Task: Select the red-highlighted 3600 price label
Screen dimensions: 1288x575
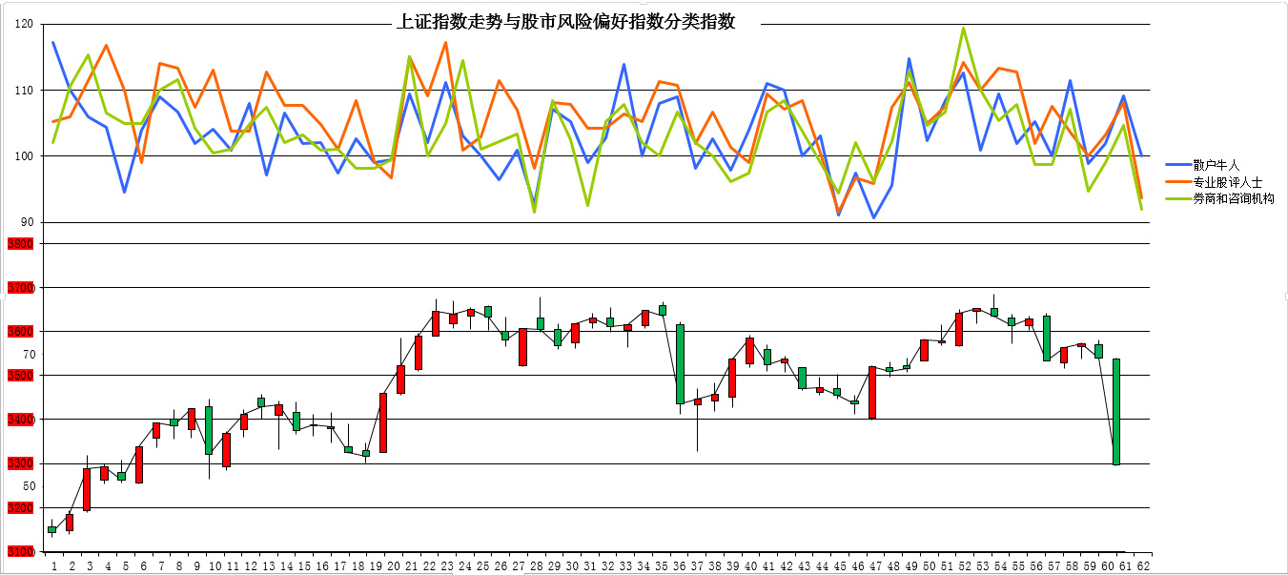Action: coord(20,332)
